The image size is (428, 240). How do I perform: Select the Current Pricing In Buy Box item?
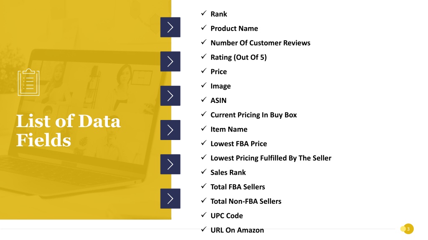[x=254, y=115]
